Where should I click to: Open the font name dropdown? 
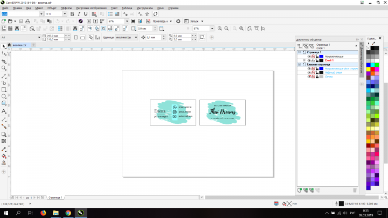pos(41,14)
